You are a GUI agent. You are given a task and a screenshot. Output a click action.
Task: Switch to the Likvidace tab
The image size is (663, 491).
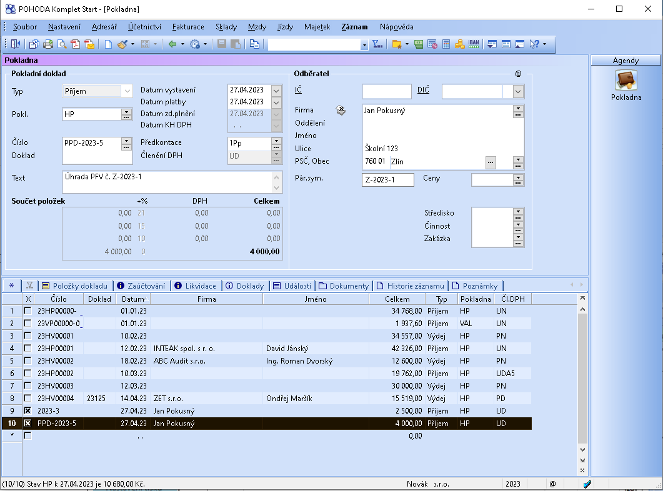coord(196,285)
